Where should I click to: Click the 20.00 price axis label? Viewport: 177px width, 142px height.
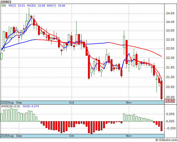(x=170, y=97)
